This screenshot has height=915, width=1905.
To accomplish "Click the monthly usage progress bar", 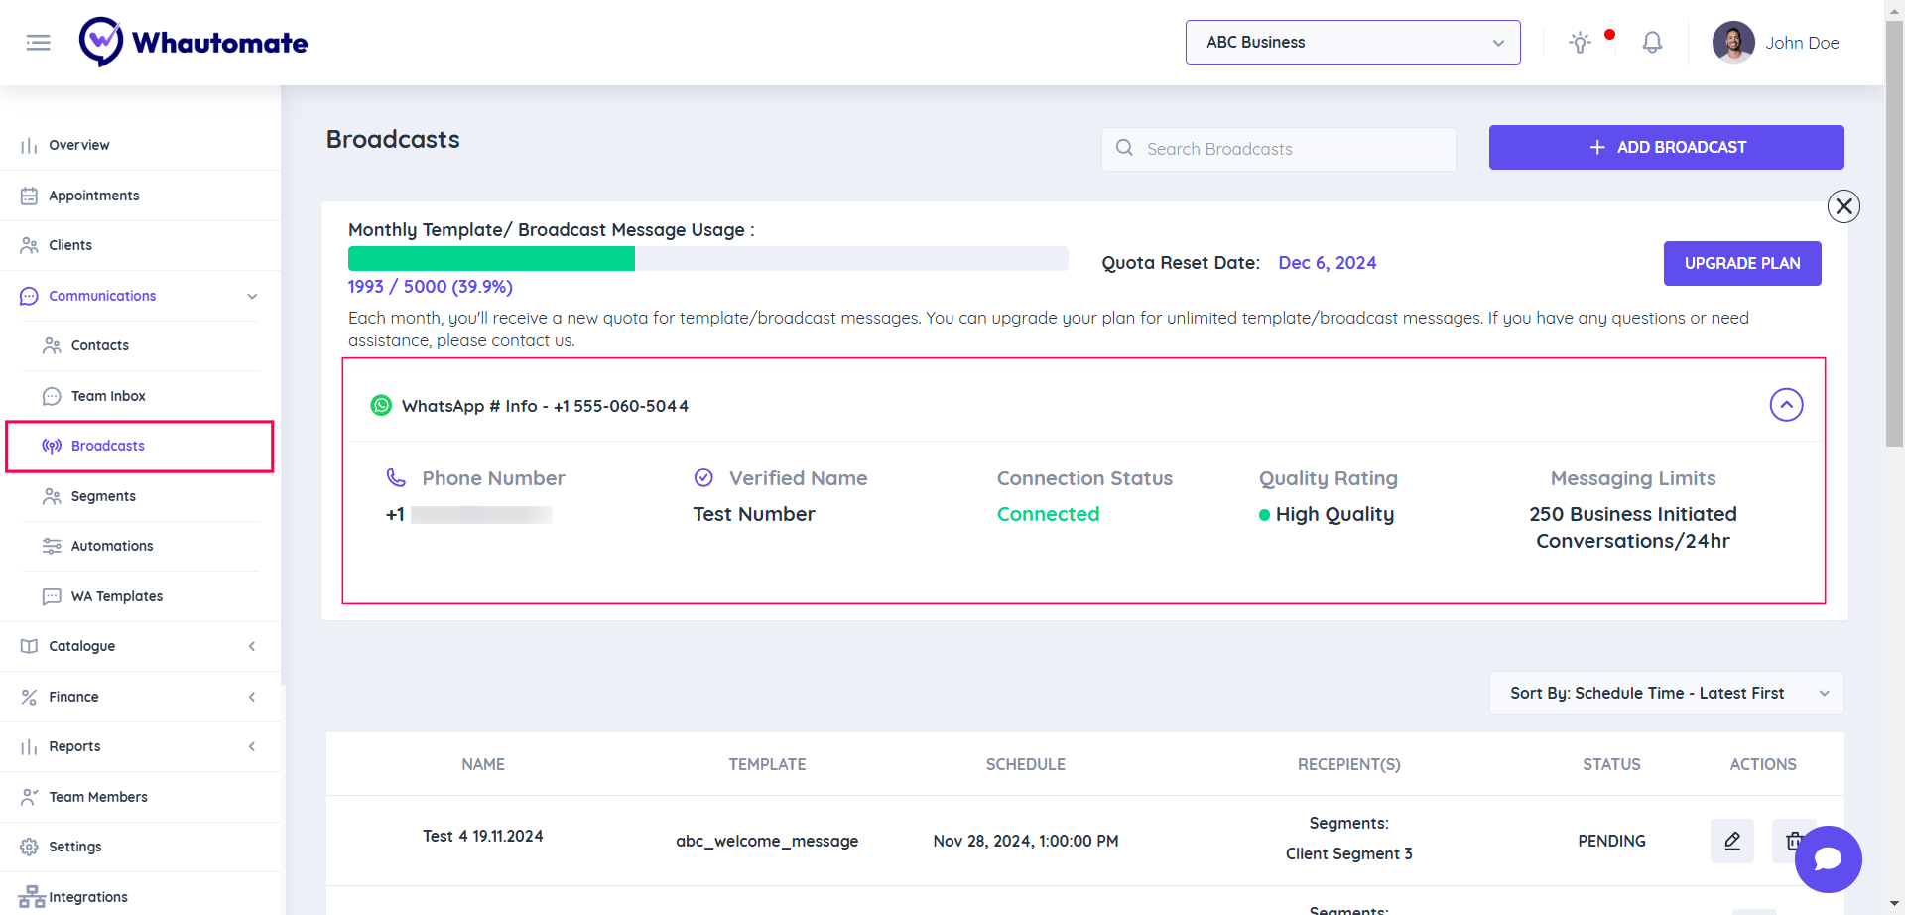I will coord(707,259).
